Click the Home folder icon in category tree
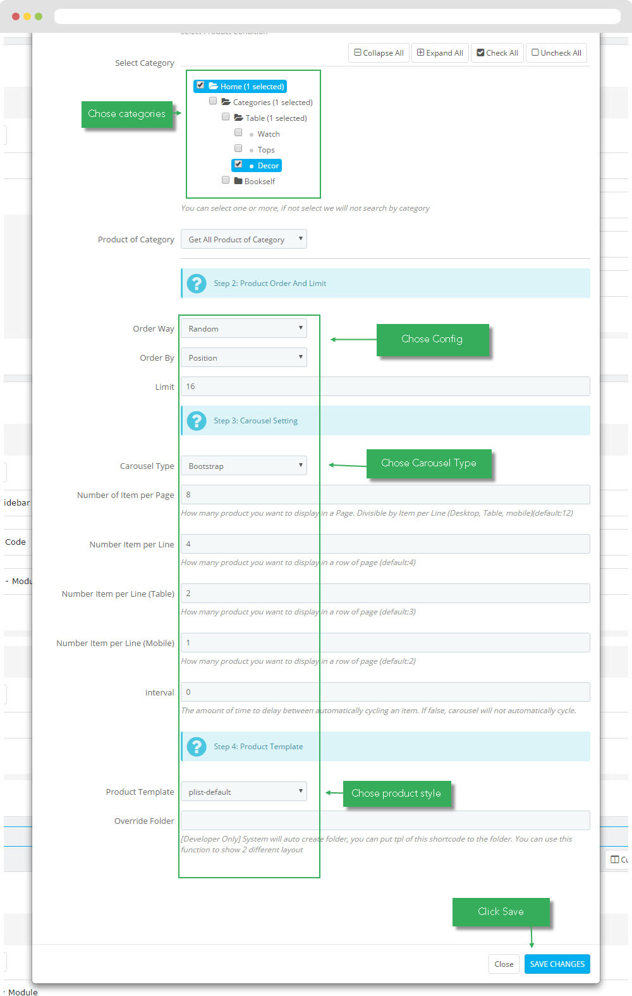 (x=214, y=86)
